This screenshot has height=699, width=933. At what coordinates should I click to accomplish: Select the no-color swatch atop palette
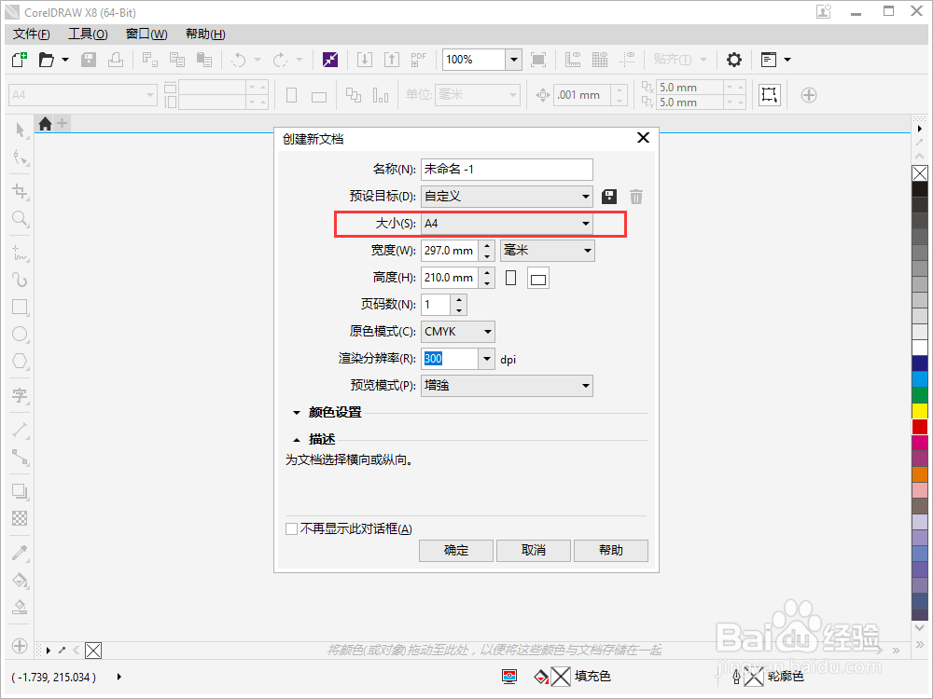(920, 173)
